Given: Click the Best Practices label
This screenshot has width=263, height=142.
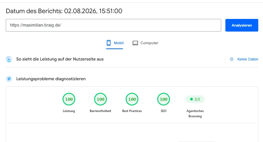Looking at the screenshot, I should point(132,111).
